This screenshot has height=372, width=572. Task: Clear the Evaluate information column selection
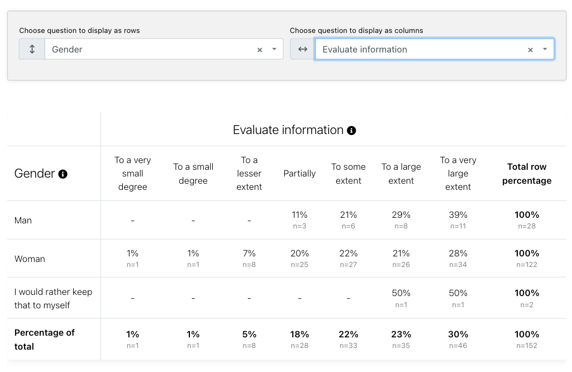click(x=531, y=50)
